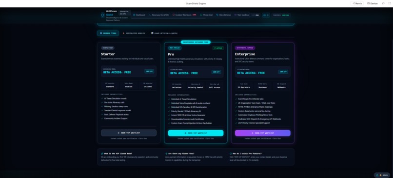
Task: Click the Defense Tiers tab icon
Action: tap(101, 33)
